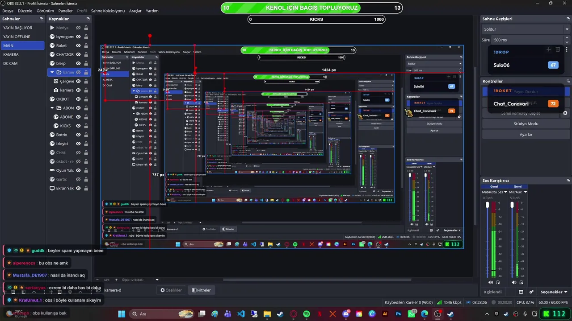572x321 pixels.
Task: Open the Sahne Koleksiyonu menu
Action: [108, 11]
